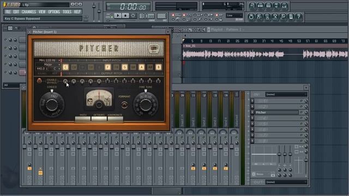Flip the enable/bypass switch under note C
Screen dimensions: 349x196
[x=65, y=81]
